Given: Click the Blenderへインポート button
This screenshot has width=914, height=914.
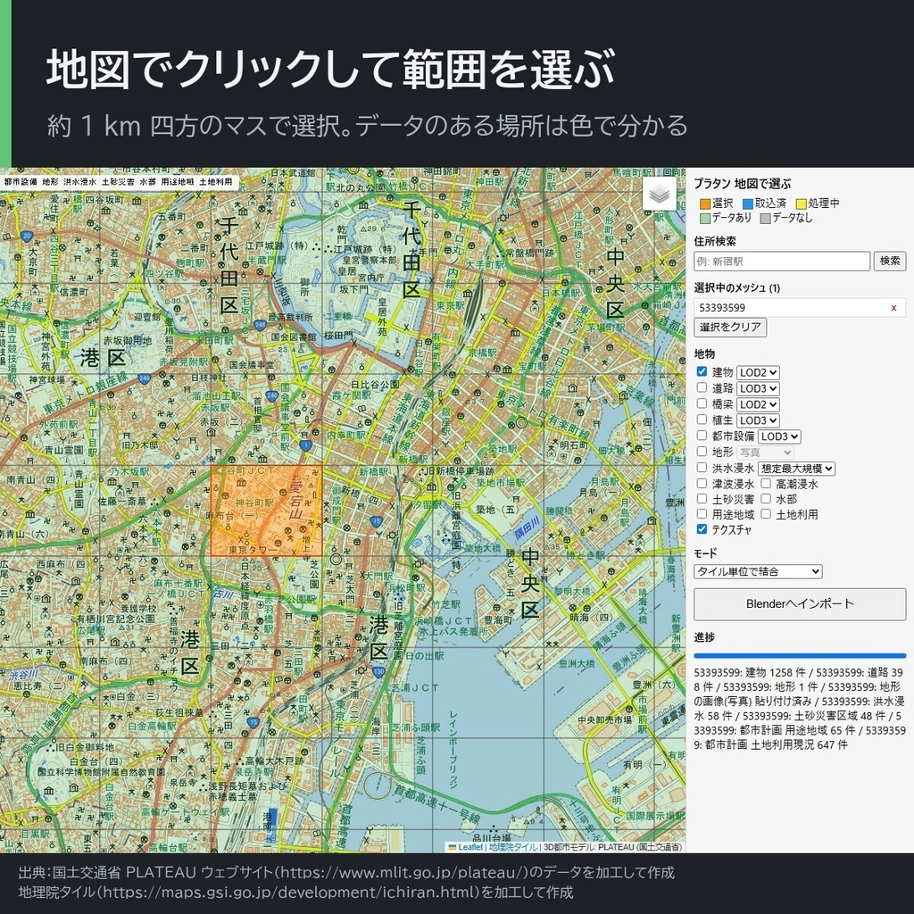Looking at the screenshot, I should pyautogui.click(x=800, y=604).
